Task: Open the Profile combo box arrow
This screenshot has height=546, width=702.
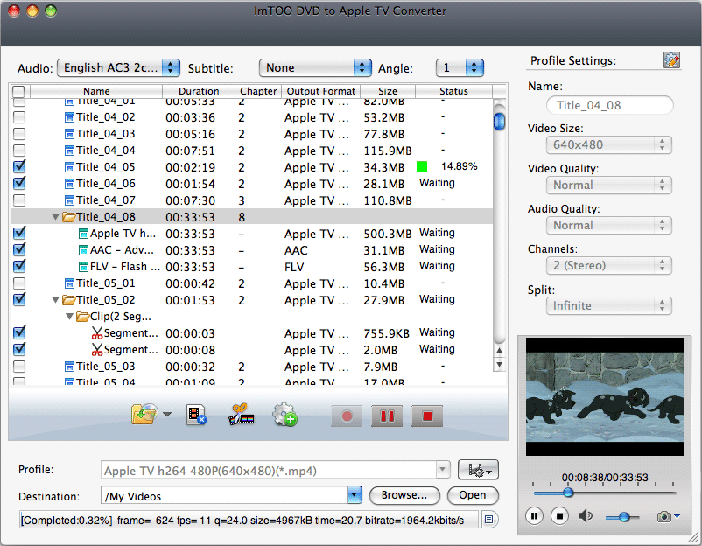Action: [442, 470]
